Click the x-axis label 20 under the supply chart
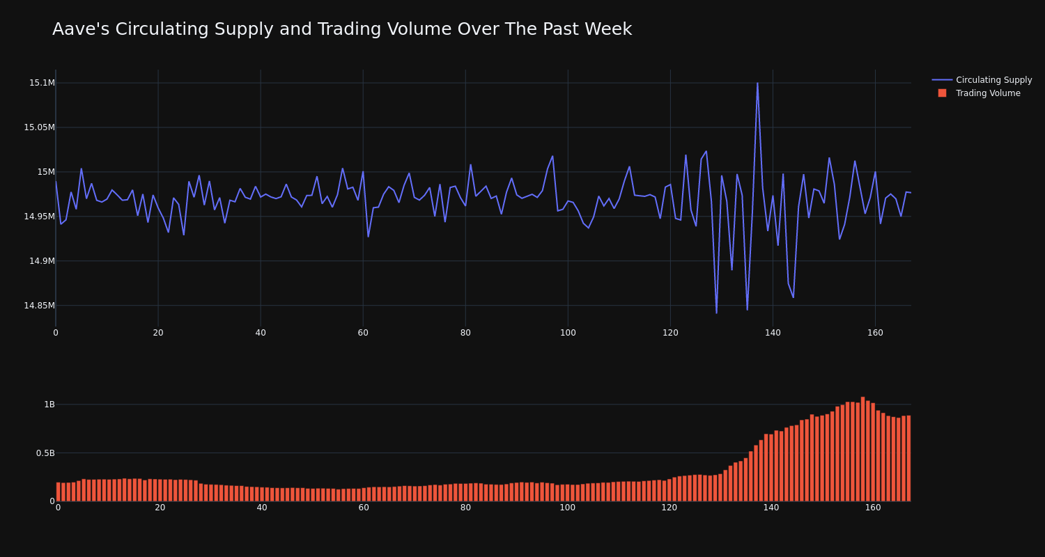The width and height of the screenshot is (1045, 557). (x=158, y=333)
